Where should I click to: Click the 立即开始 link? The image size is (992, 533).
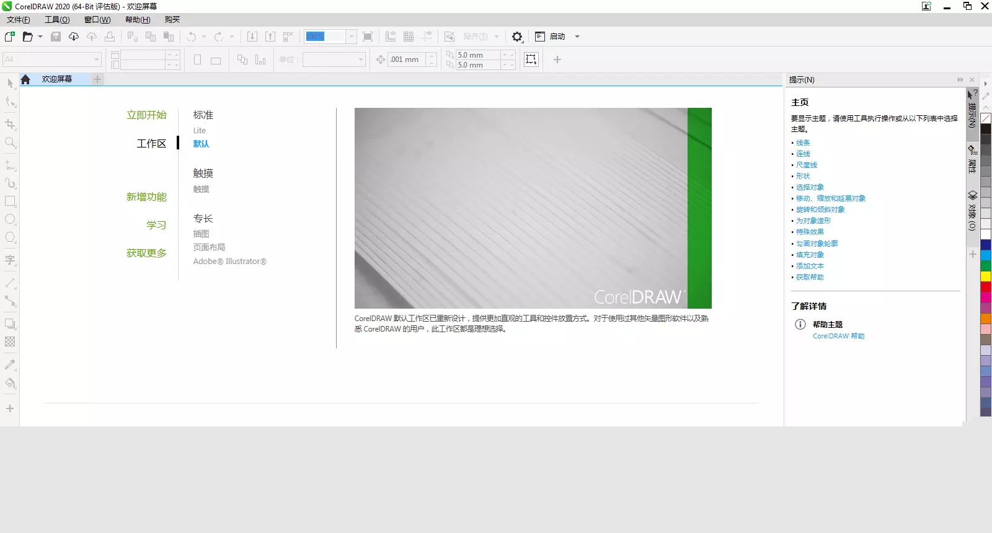click(x=146, y=115)
